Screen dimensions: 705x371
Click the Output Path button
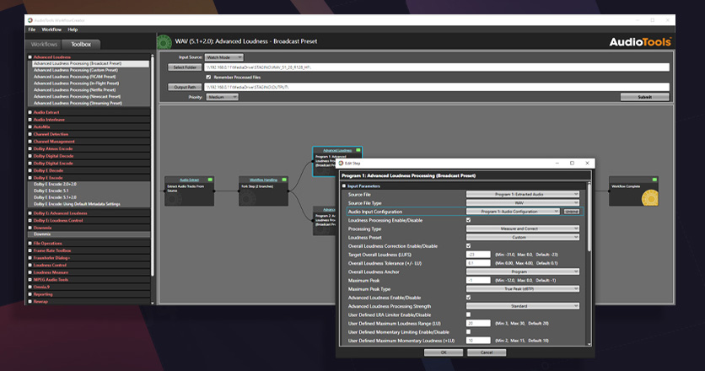point(185,87)
